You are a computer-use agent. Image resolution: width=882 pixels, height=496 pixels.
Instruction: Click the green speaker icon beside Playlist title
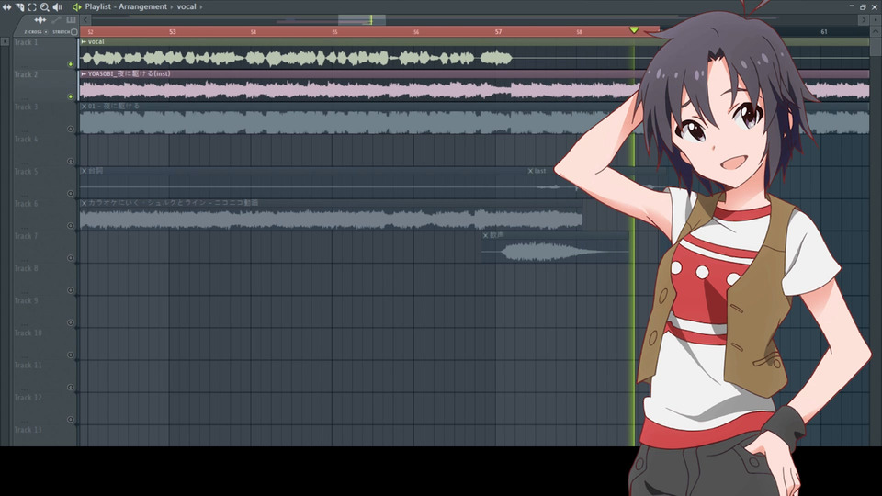[76, 6]
